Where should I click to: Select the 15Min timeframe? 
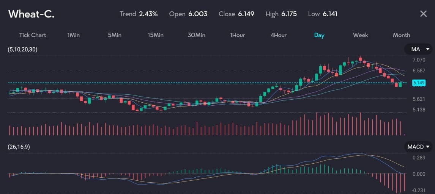[156, 35]
